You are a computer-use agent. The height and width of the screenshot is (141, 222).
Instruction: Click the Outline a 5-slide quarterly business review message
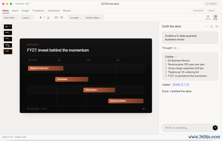[190, 38]
